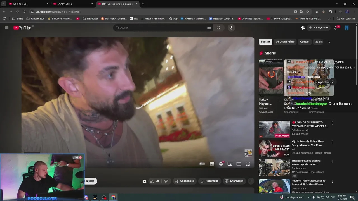The image size is (358, 201).
Task: Open the translate page icon
Action: click(x=302, y=12)
